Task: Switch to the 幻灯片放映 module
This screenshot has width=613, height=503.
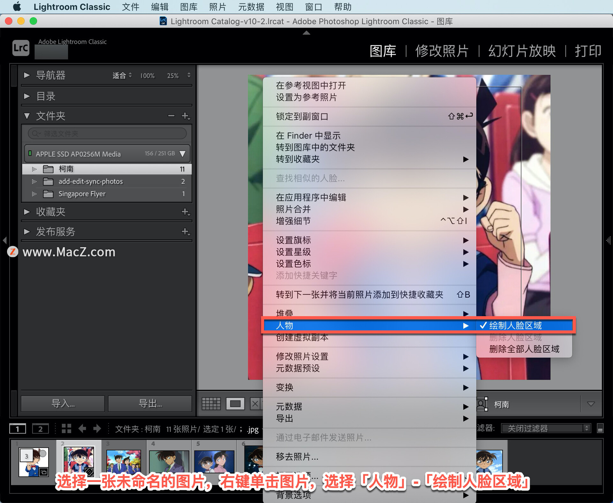Action: (x=522, y=51)
